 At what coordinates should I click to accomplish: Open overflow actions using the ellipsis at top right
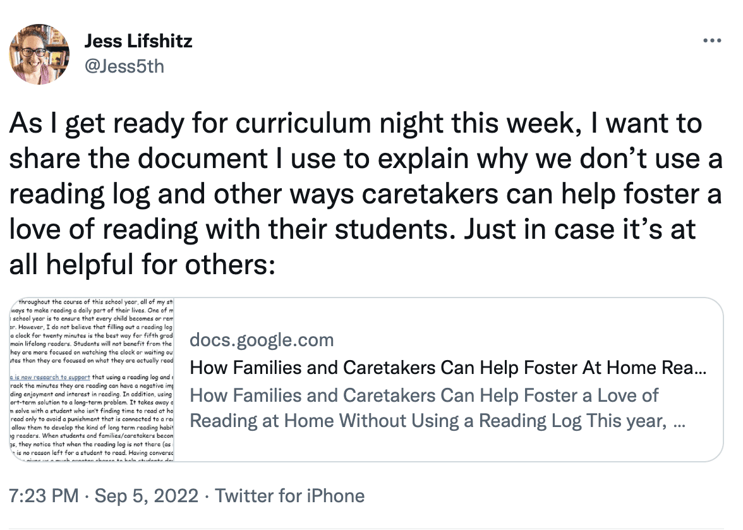[712, 40]
